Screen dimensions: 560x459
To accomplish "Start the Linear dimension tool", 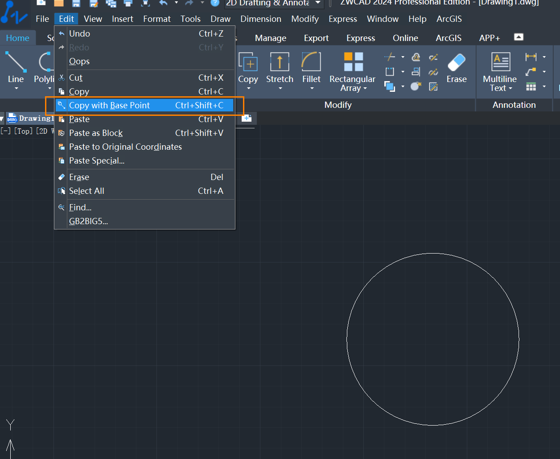I will tap(531, 57).
